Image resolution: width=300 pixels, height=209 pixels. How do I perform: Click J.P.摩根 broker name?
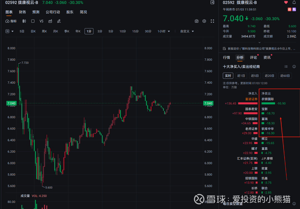point(267,159)
